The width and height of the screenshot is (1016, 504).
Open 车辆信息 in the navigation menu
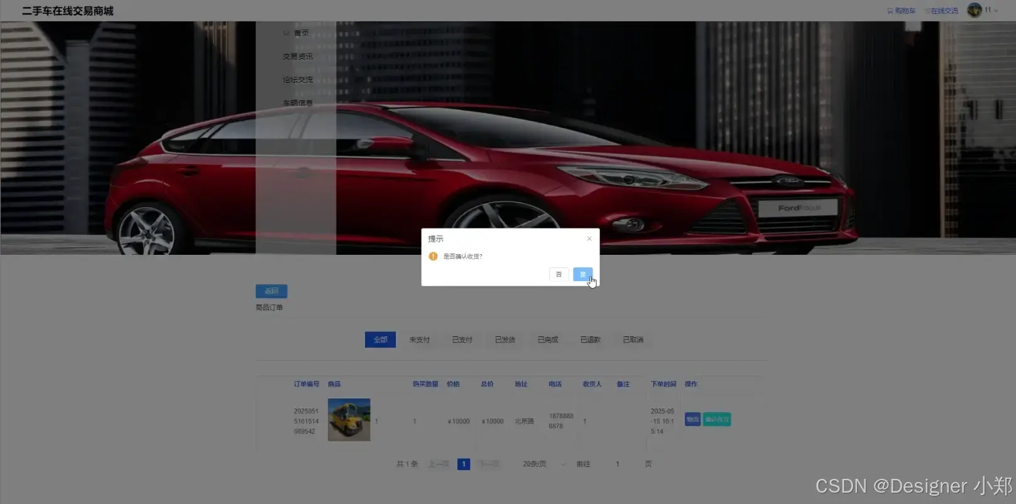298,103
